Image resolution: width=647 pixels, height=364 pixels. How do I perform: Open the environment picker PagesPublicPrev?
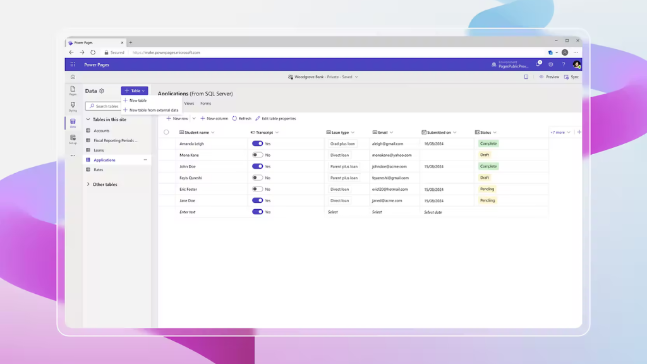(510, 64)
